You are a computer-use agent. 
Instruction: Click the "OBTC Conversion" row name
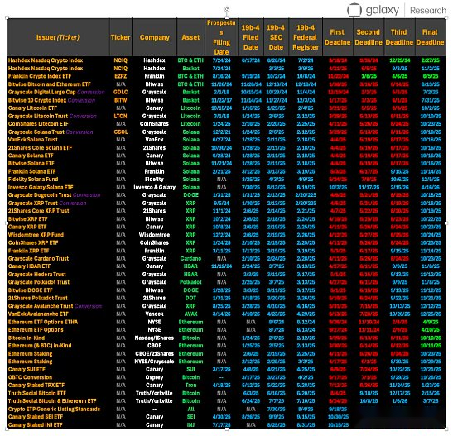click(x=31, y=377)
